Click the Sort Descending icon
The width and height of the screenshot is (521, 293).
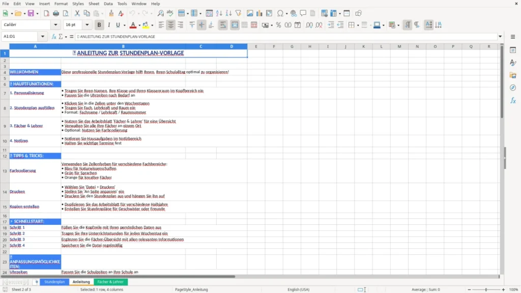[x=228, y=13]
